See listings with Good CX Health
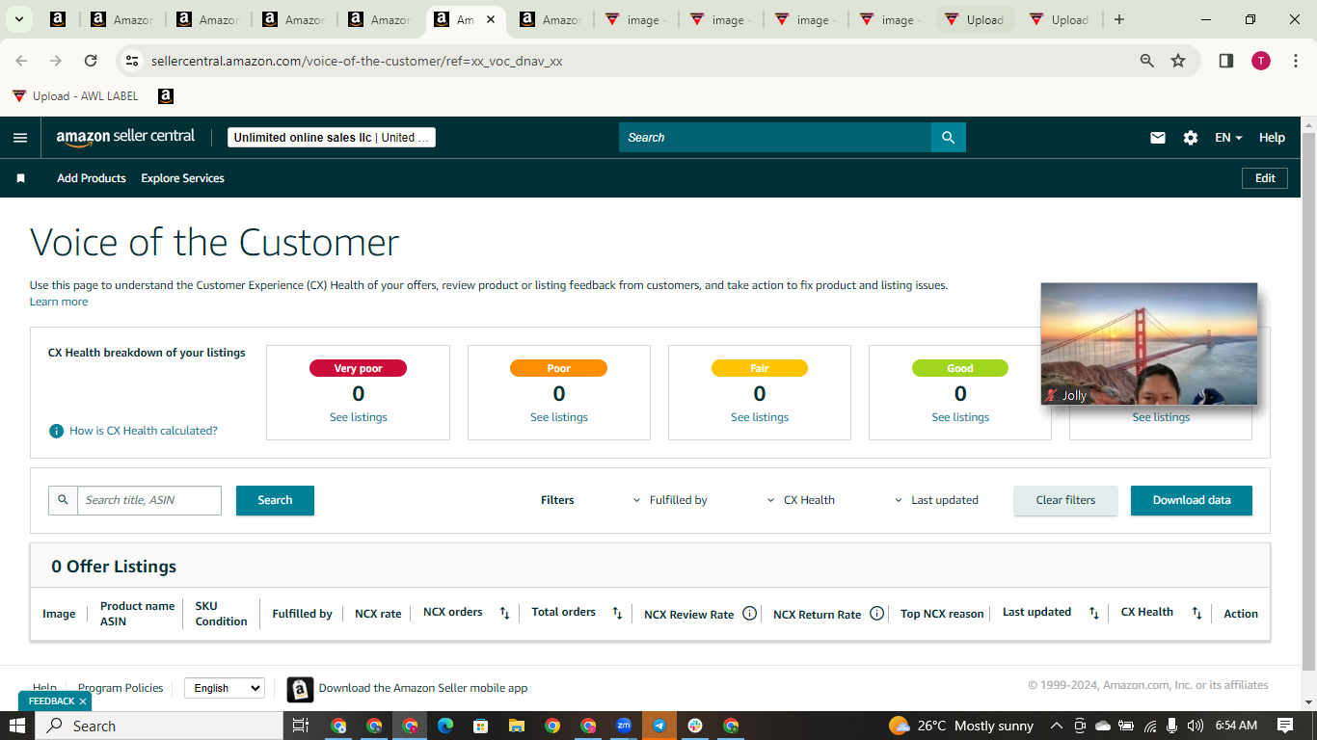Viewport: 1317px width, 740px height. pos(960,417)
